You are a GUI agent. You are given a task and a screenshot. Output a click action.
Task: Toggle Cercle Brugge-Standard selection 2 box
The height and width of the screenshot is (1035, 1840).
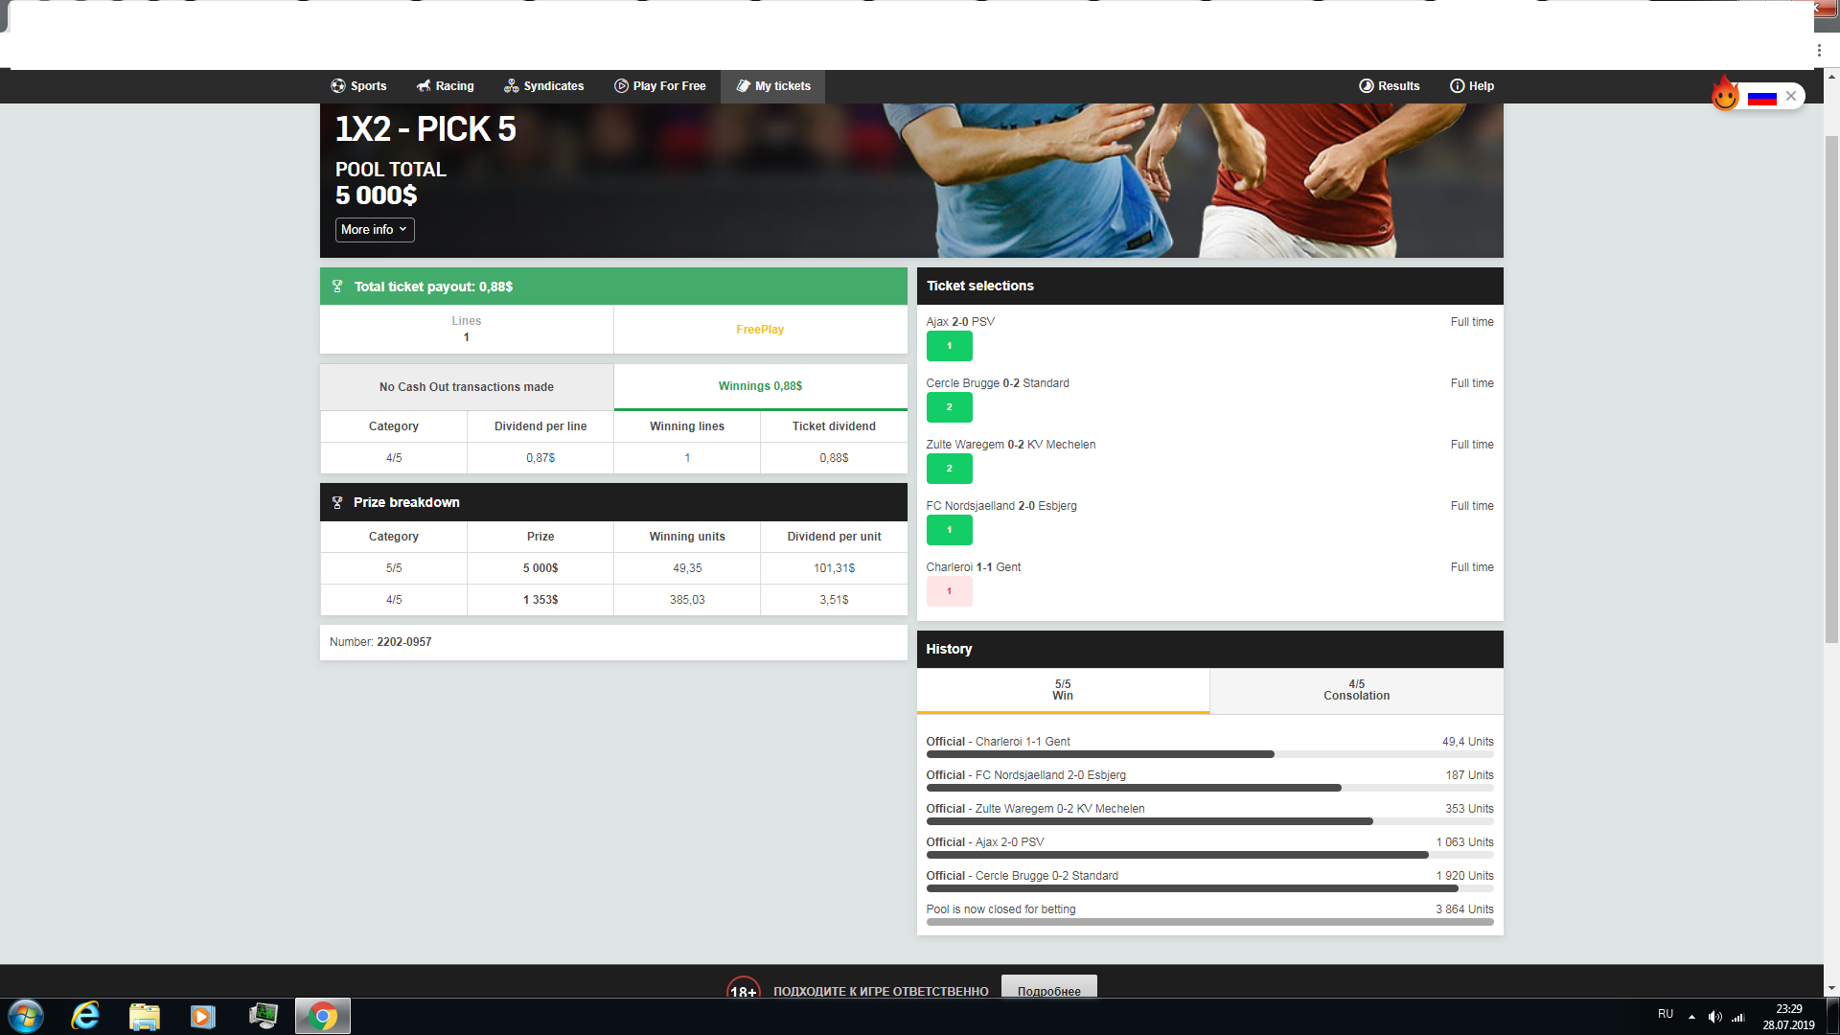click(949, 407)
